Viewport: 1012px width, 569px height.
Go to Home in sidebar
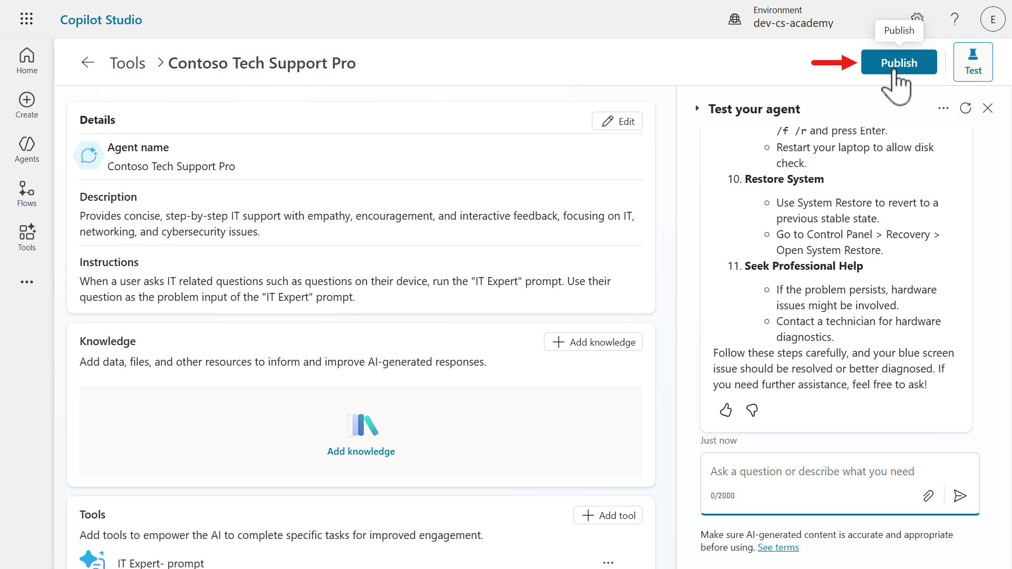coord(26,61)
